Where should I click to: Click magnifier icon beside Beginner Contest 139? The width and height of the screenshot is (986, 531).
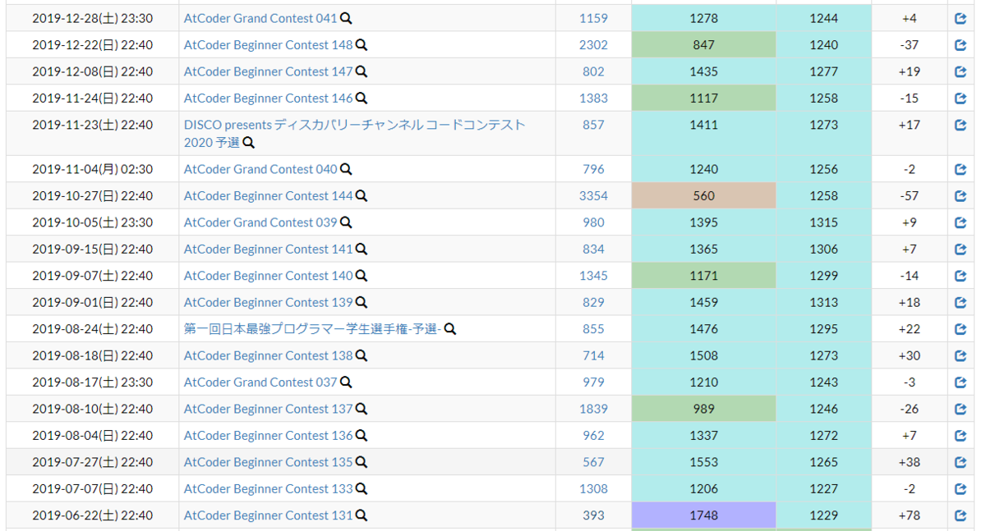362,303
